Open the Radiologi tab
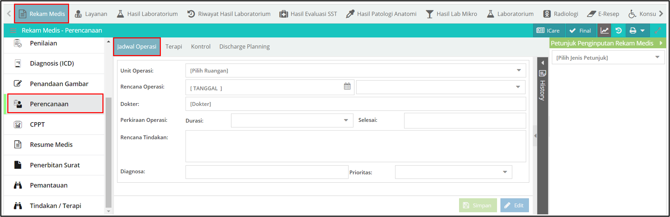This screenshot has width=670, height=217. [561, 14]
